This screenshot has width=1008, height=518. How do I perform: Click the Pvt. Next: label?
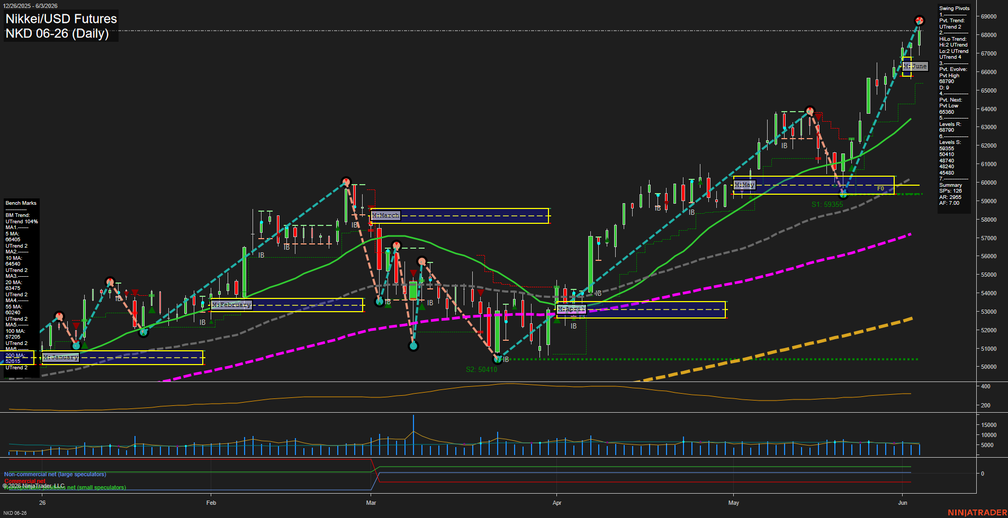tap(951, 100)
